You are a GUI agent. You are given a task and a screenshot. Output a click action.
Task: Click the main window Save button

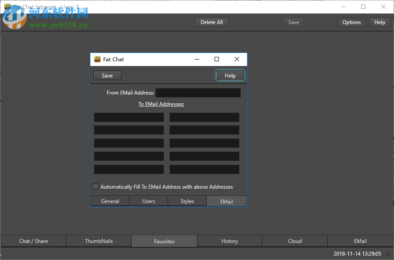(x=294, y=22)
